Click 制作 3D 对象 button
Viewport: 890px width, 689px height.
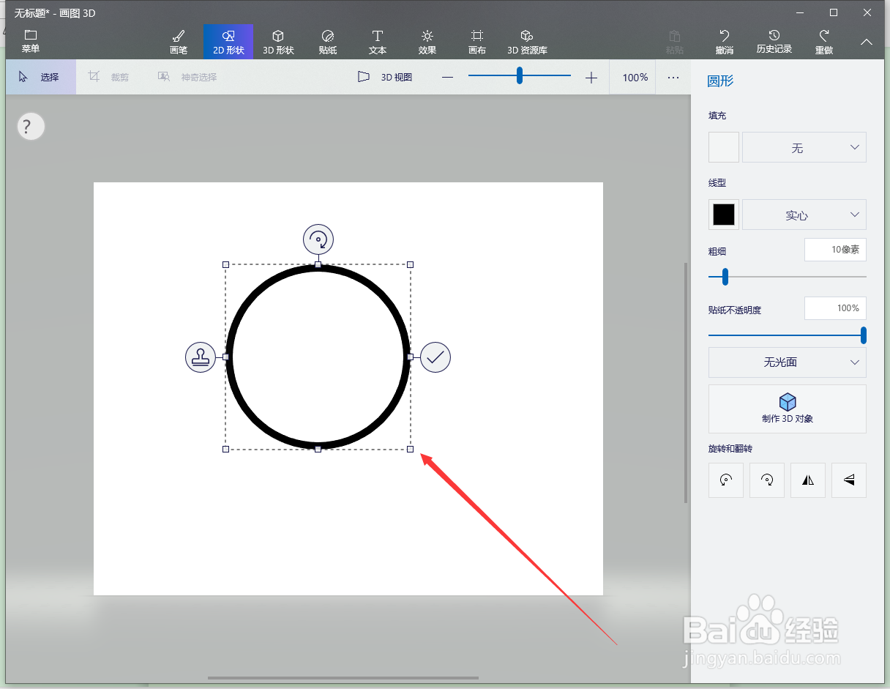click(x=787, y=409)
